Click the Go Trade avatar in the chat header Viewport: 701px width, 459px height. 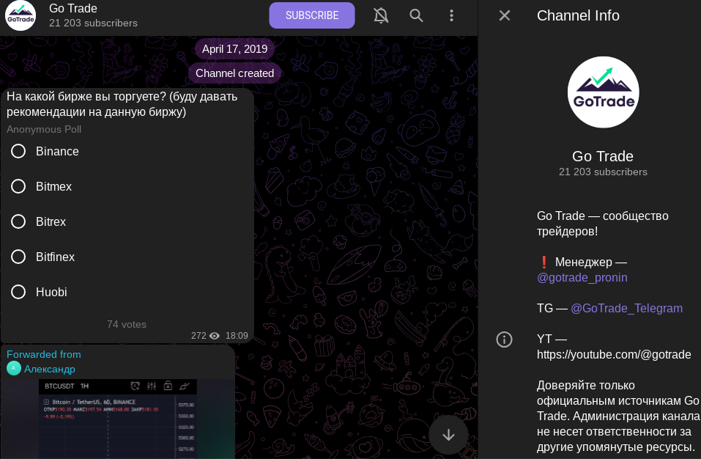point(21,15)
